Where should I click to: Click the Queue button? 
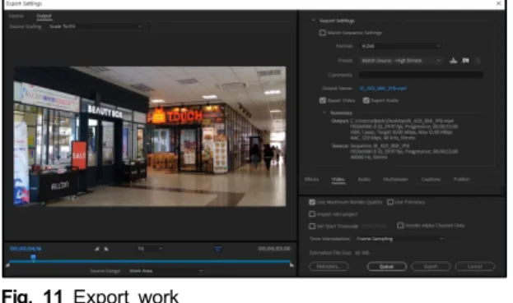click(x=386, y=267)
